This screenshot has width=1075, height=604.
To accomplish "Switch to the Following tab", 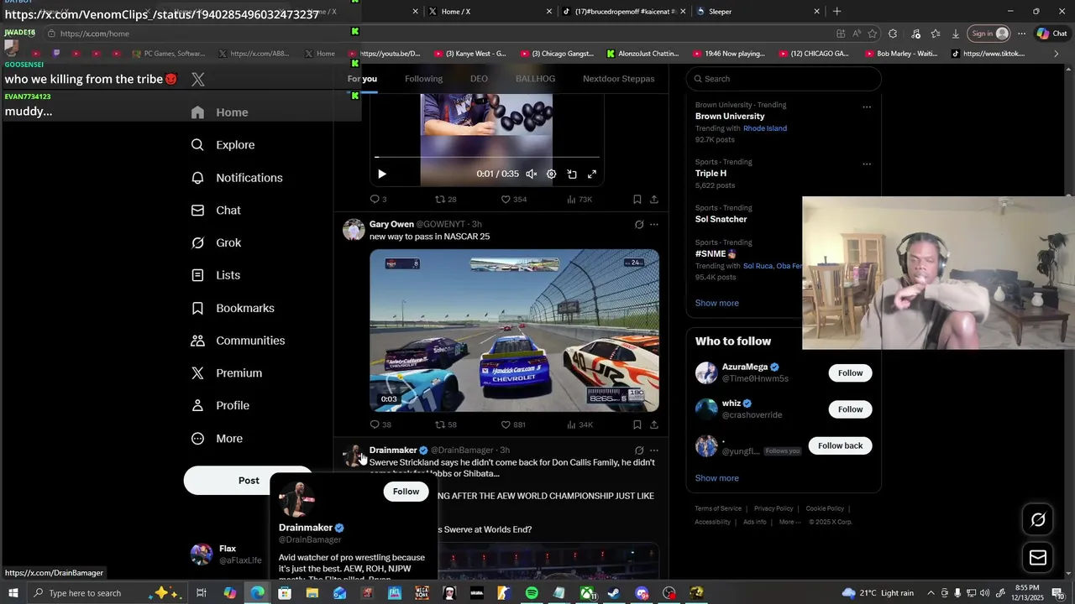I will (x=423, y=79).
